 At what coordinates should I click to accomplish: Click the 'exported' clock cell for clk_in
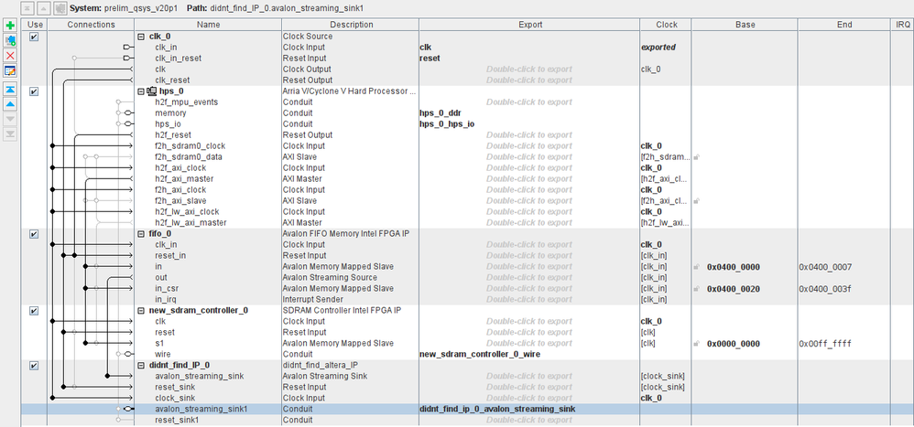pos(658,48)
